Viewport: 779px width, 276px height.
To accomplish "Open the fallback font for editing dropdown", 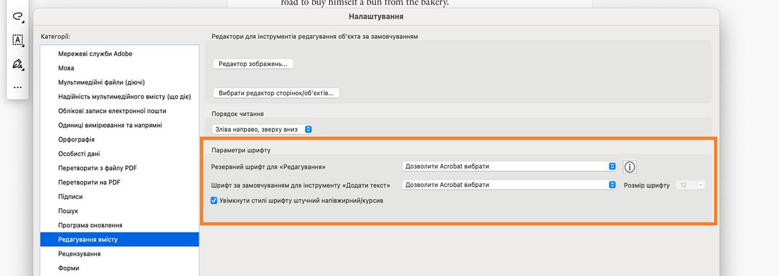I will [510, 167].
